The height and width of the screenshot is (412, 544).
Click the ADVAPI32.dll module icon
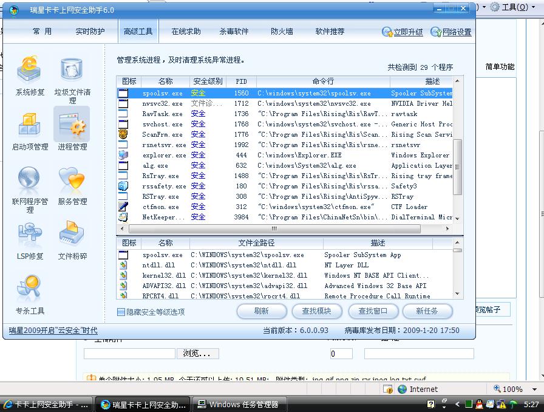tap(123, 286)
